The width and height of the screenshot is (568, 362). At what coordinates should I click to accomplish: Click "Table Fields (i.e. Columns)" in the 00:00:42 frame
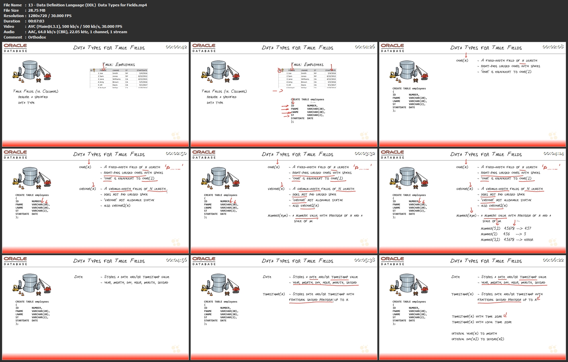click(x=36, y=91)
